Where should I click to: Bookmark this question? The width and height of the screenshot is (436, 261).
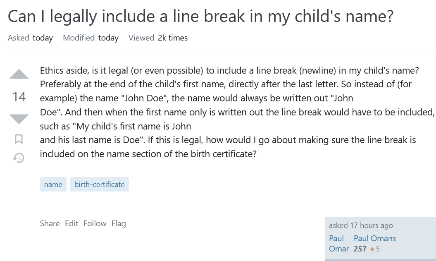point(19,139)
